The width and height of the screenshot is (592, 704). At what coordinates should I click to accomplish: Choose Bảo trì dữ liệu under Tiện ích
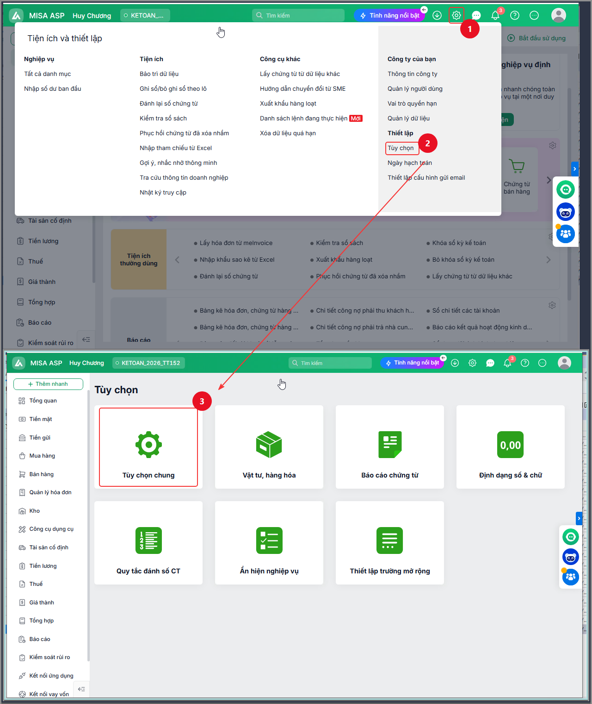point(159,74)
